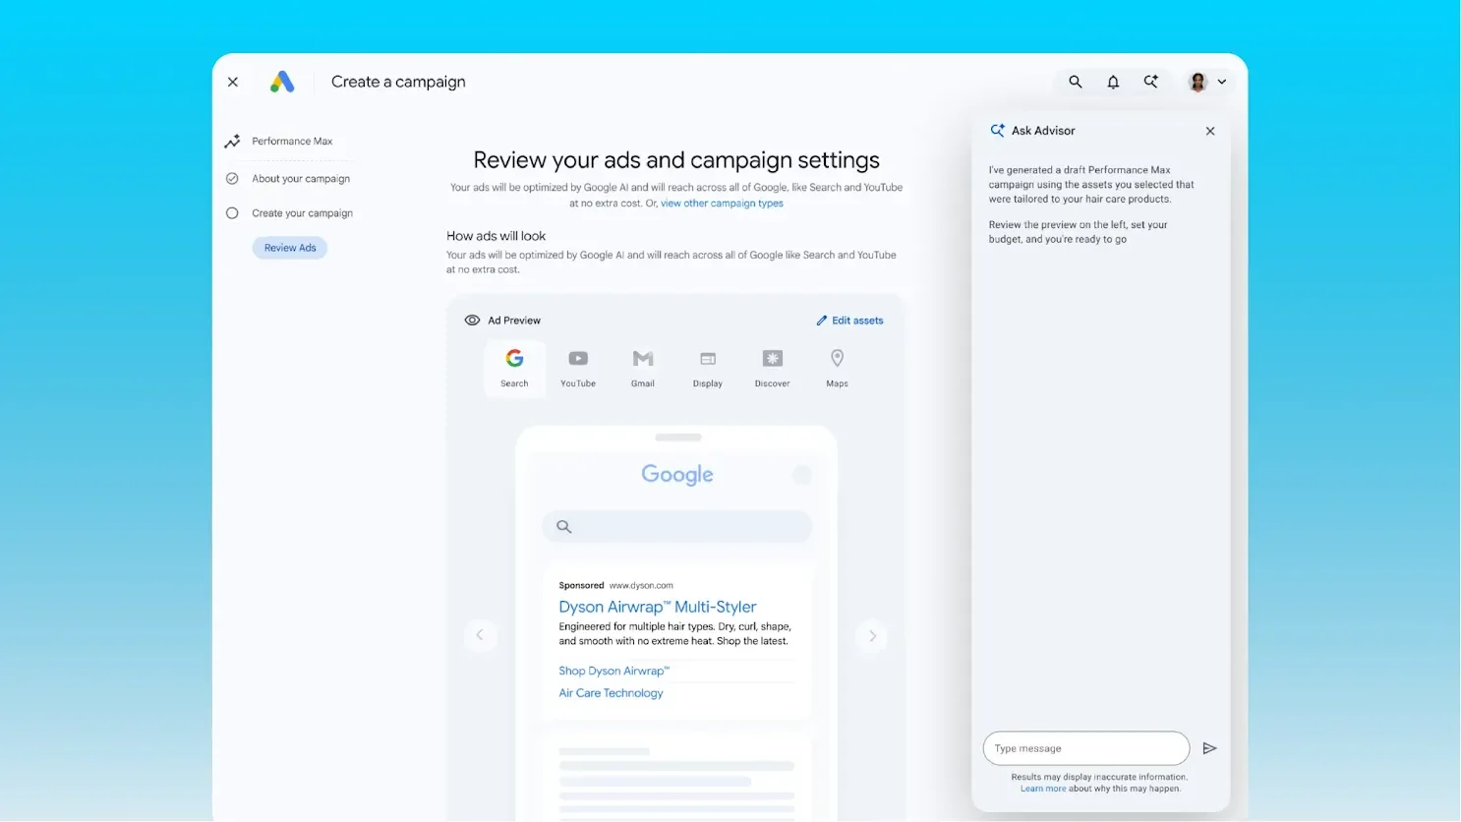Viewport: 1461px width, 822px height.
Task: Show next ad preview arrow
Action: pos(872,635)
